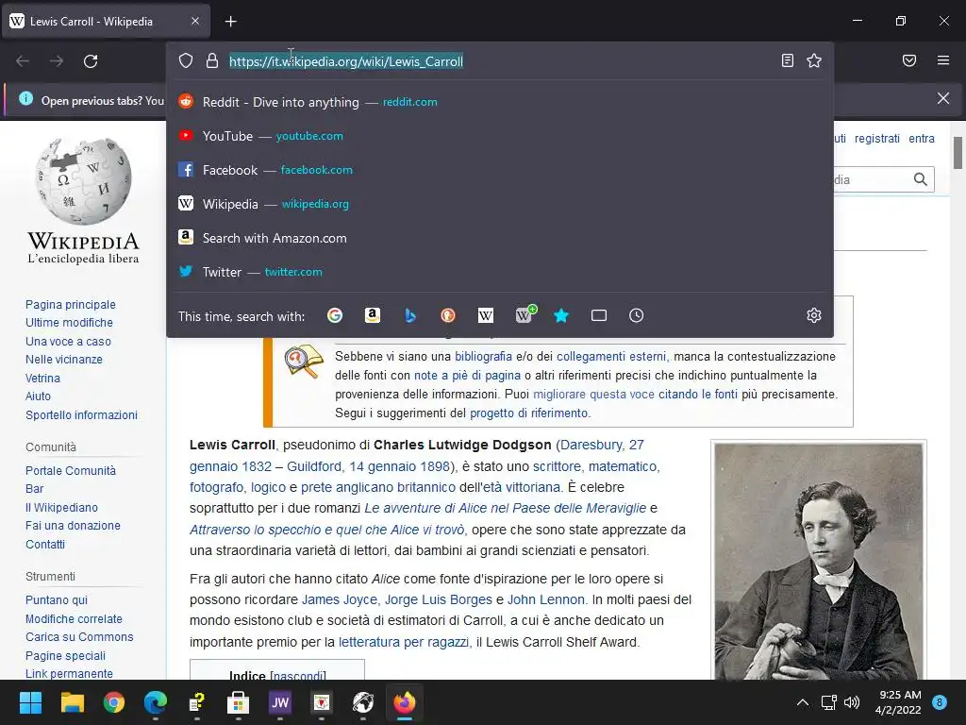Add the Wikipedia search engine with plus badge
The width and height of the screenshot is (966, 725).
pyautogui.click(x=525, y=314)
